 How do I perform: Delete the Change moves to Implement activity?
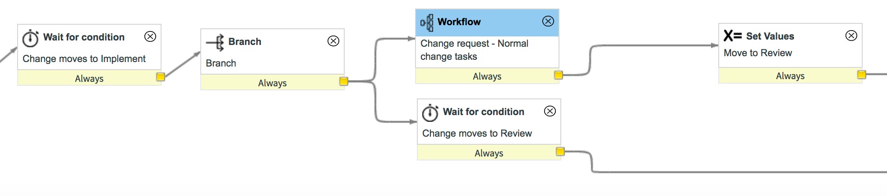[150, 36]
